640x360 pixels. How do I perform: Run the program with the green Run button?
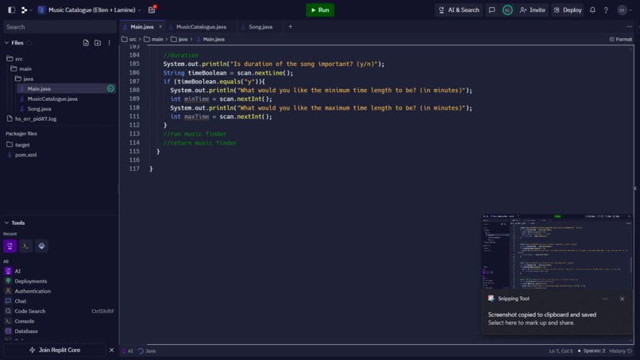320,10
